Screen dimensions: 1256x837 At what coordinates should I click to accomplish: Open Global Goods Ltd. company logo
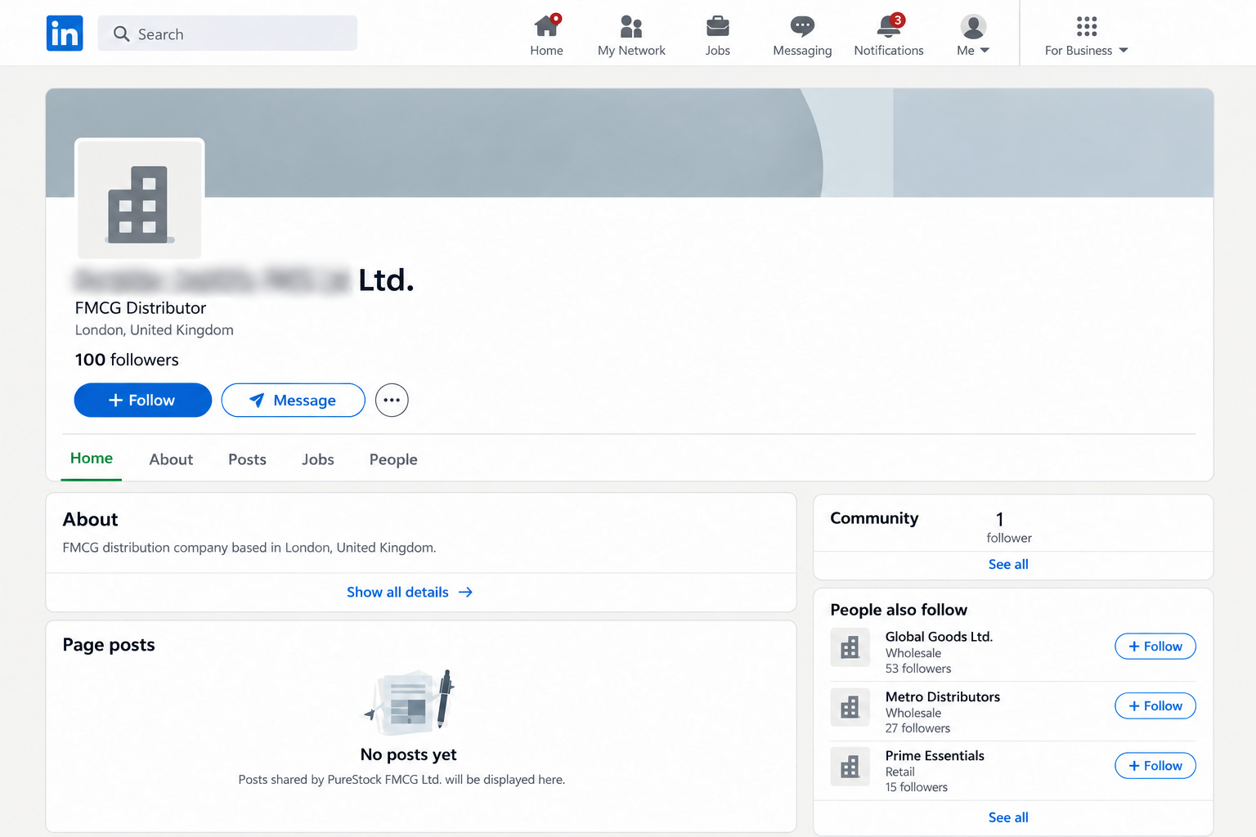(850, 647)
